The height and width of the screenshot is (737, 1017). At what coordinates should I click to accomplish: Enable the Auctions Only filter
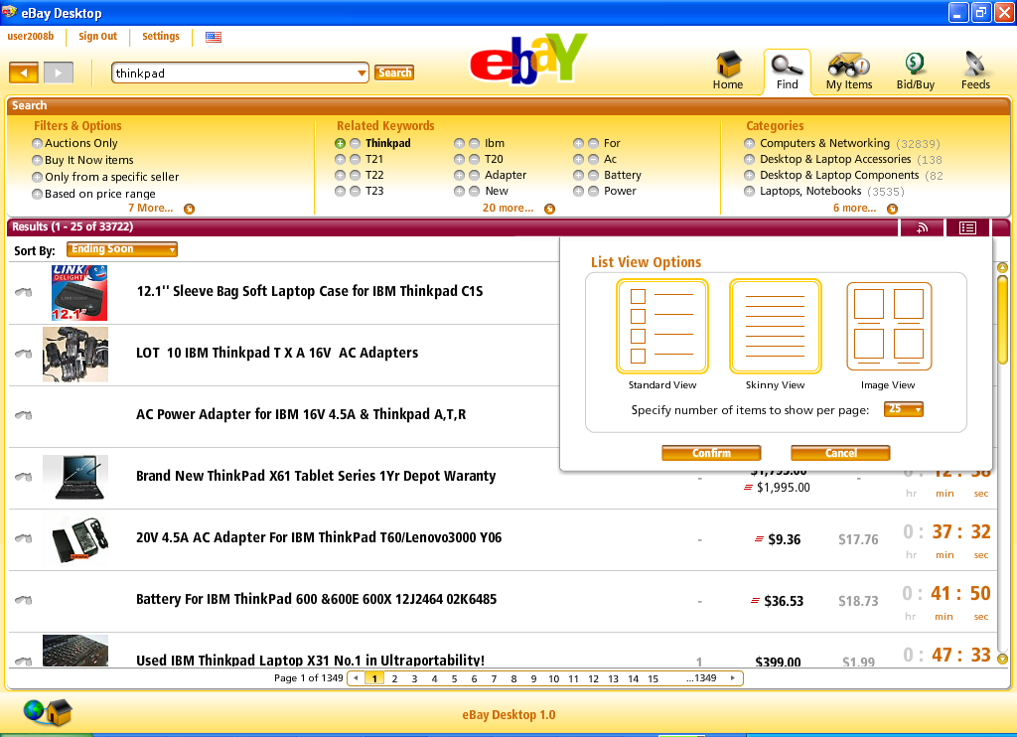[37, 143]
